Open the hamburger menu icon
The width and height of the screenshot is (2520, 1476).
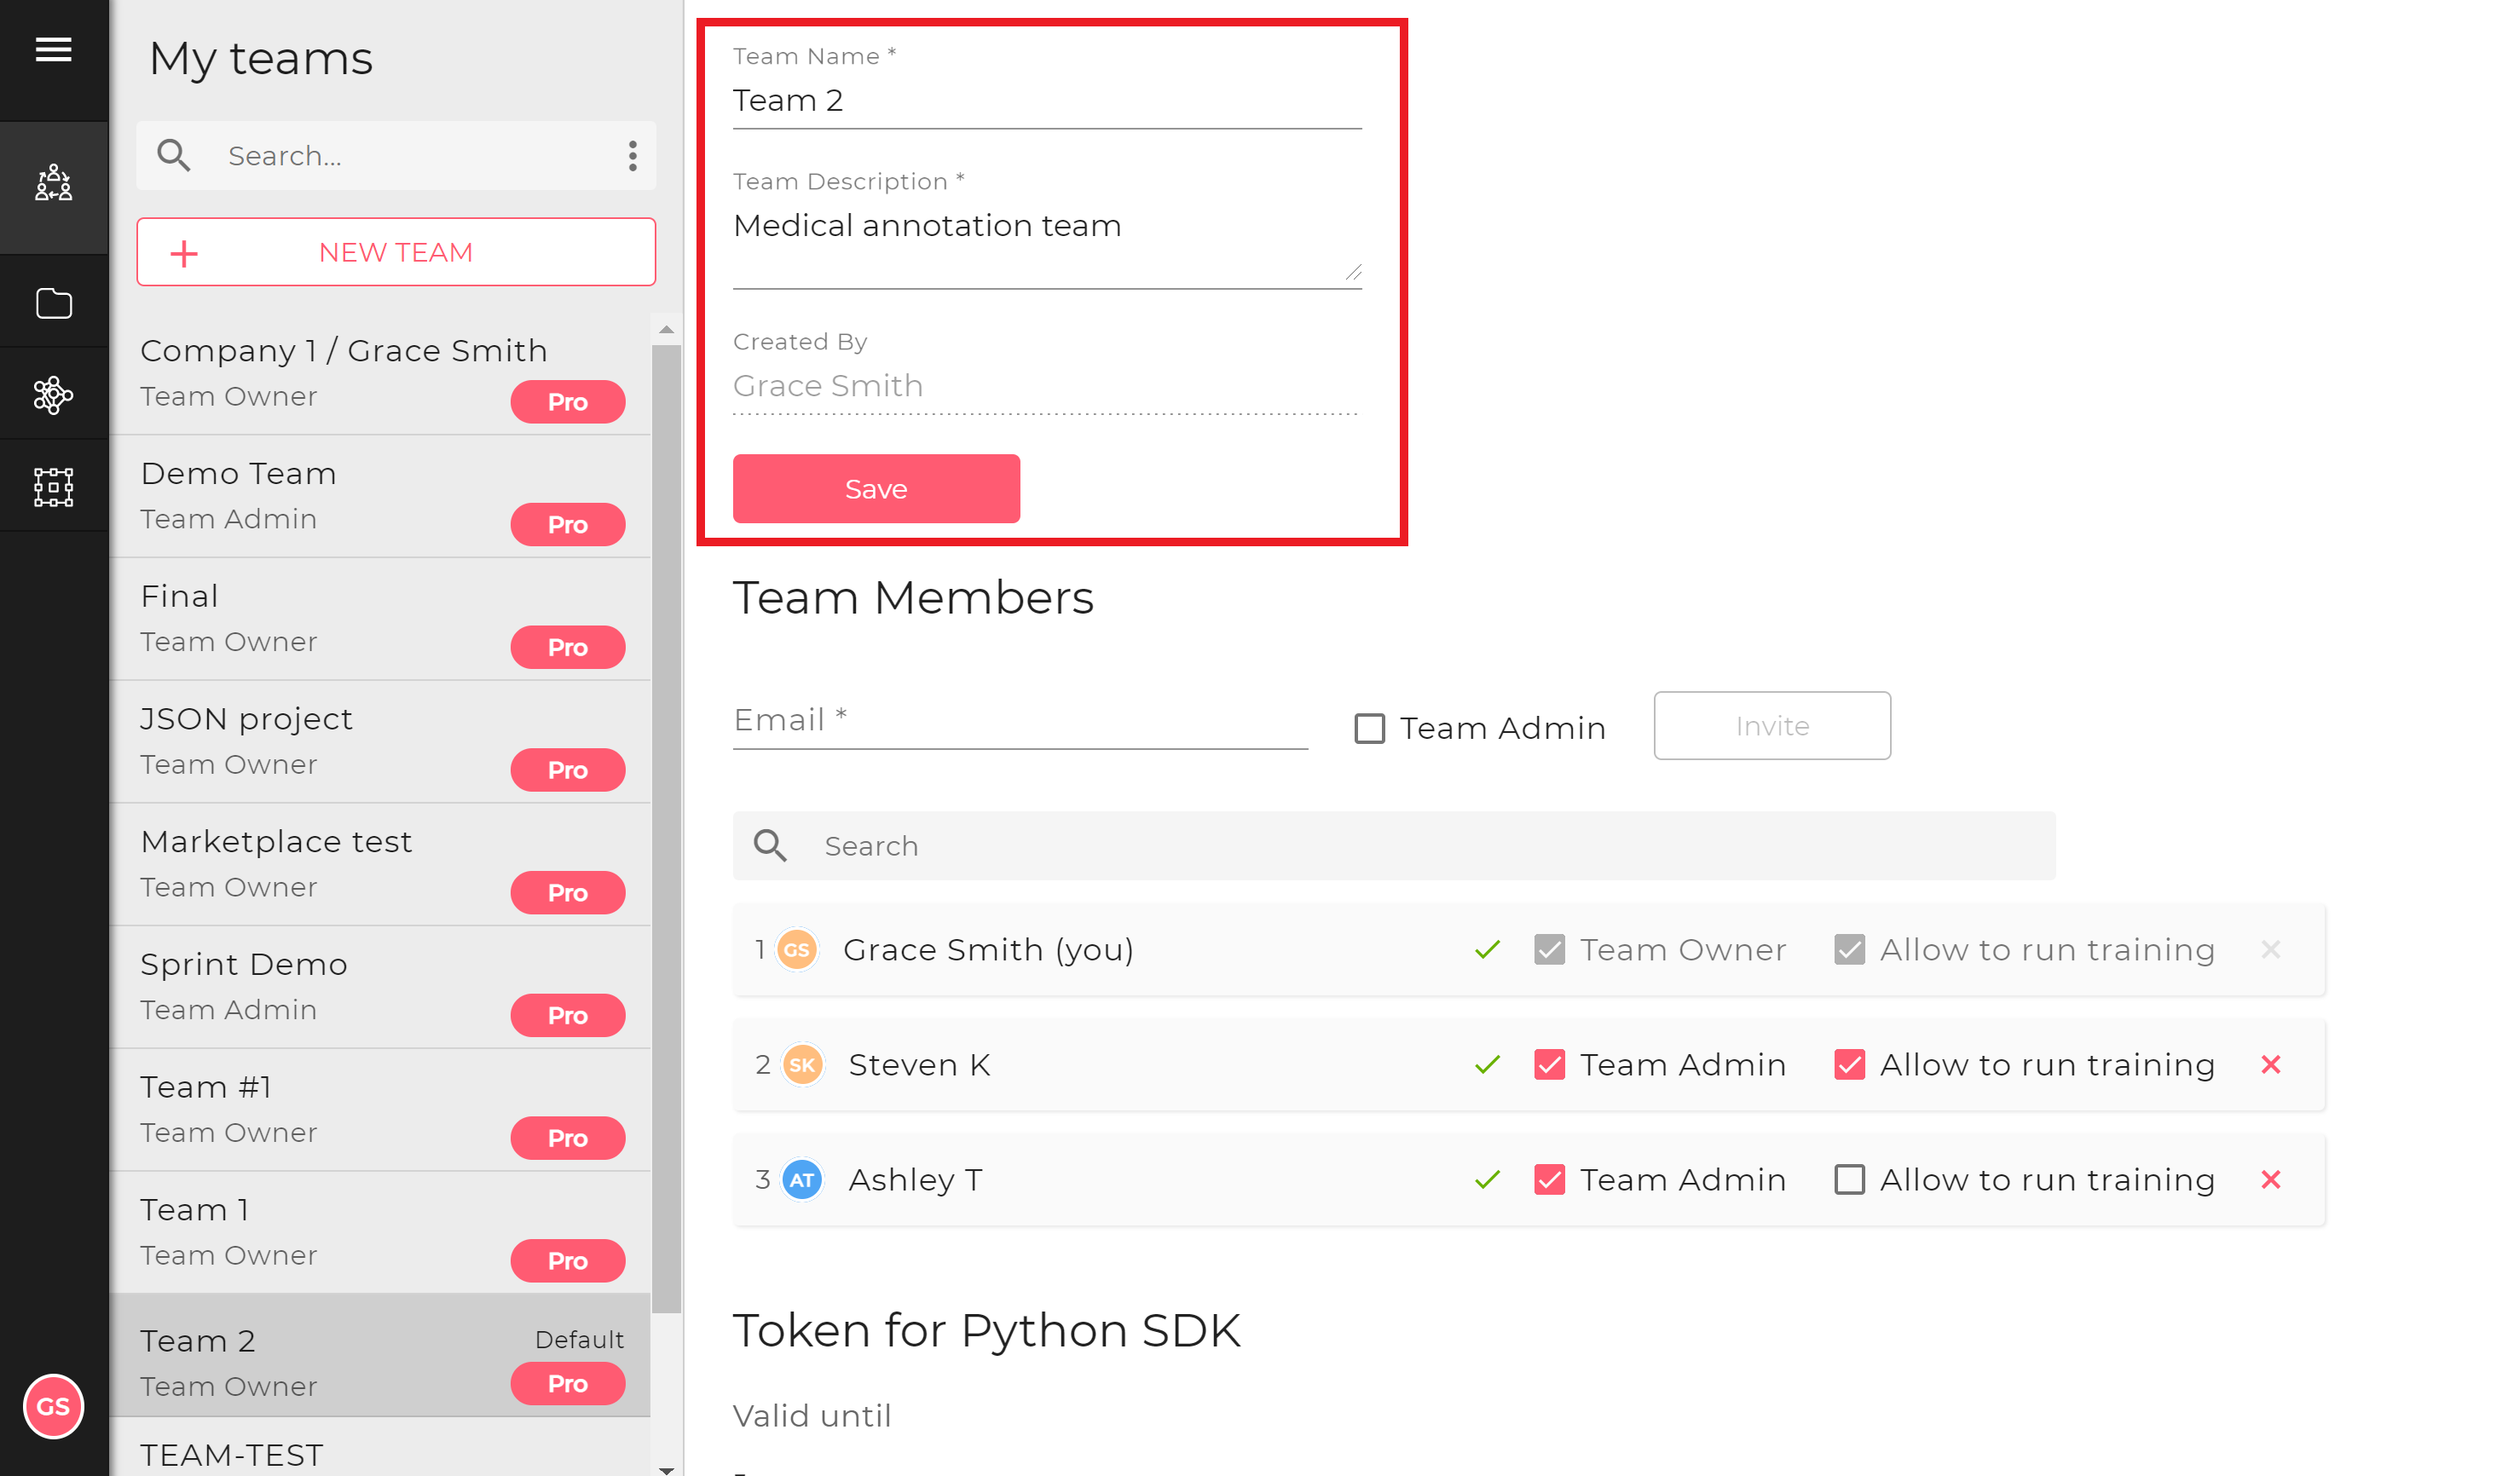(53, 49)
